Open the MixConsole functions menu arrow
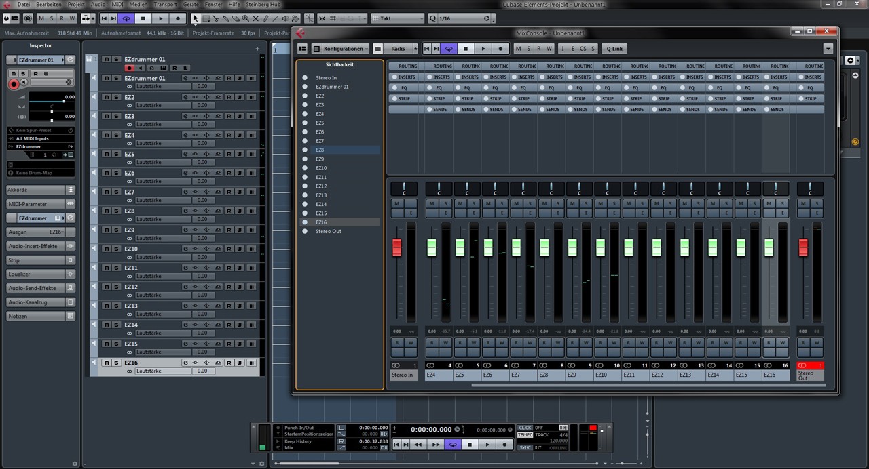 click(x=828, y=49)
